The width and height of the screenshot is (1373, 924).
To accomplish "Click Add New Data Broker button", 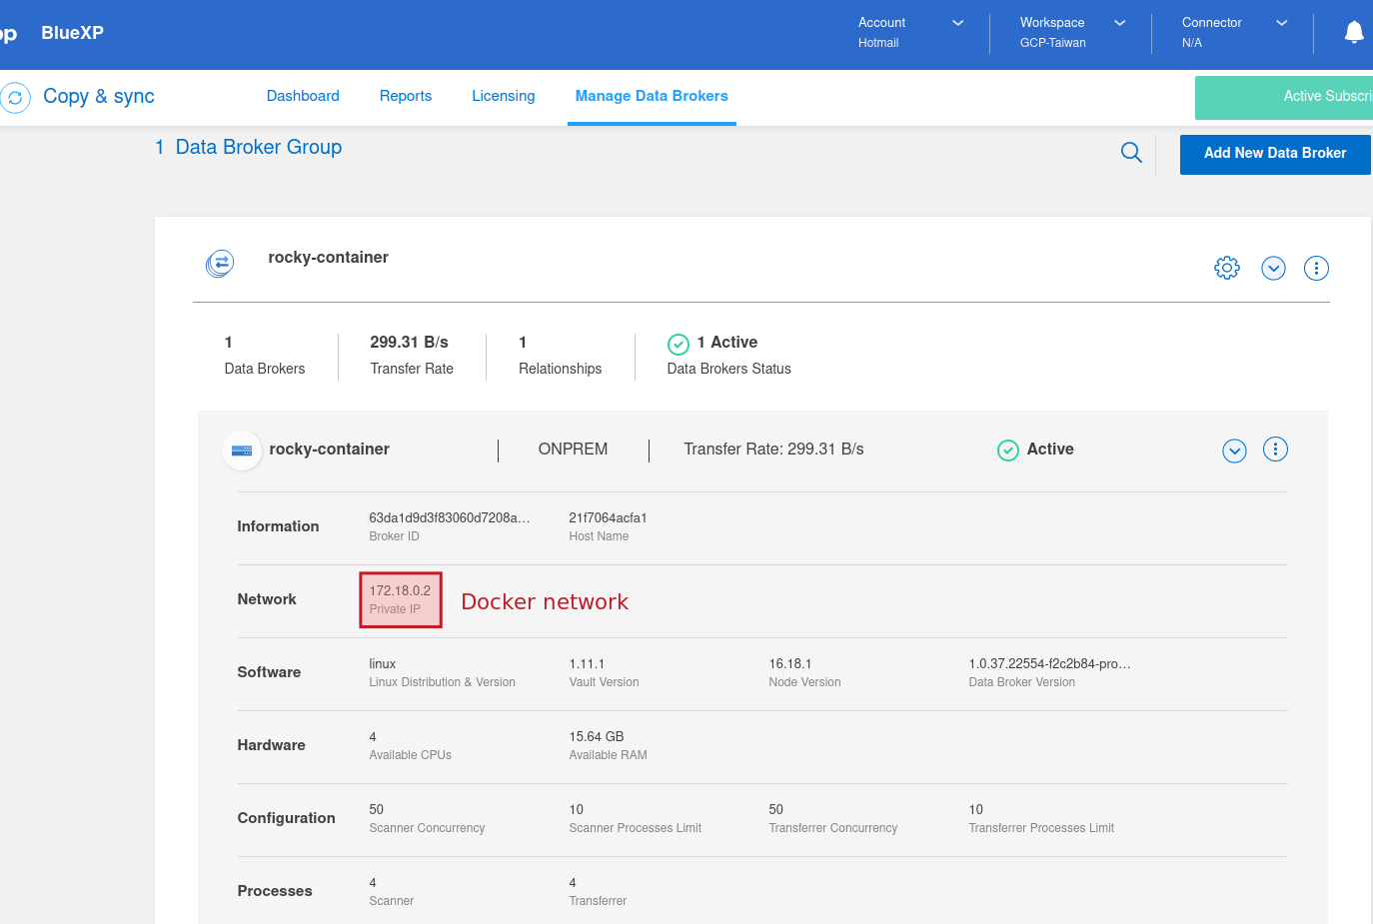I will [x=1275, y=154].
